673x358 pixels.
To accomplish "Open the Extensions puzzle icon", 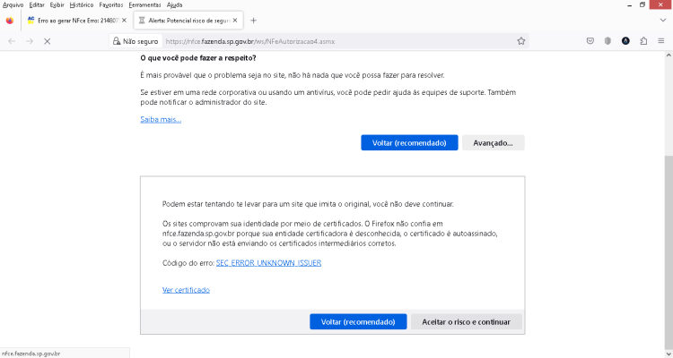I will point(643,41).
